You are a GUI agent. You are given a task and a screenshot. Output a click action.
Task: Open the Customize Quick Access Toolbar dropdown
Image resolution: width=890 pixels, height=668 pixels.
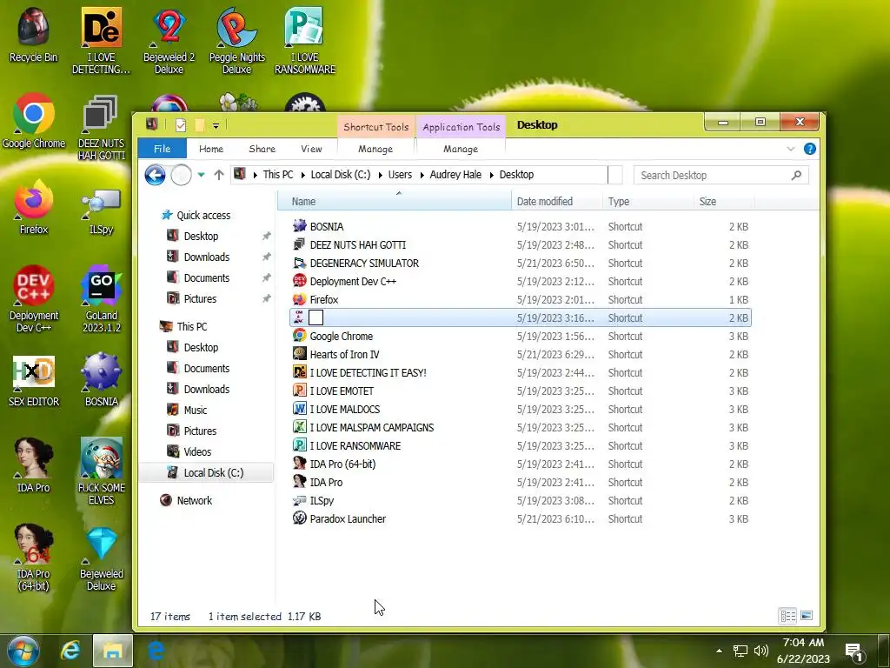pyautogui.click(x=216, y=125)
